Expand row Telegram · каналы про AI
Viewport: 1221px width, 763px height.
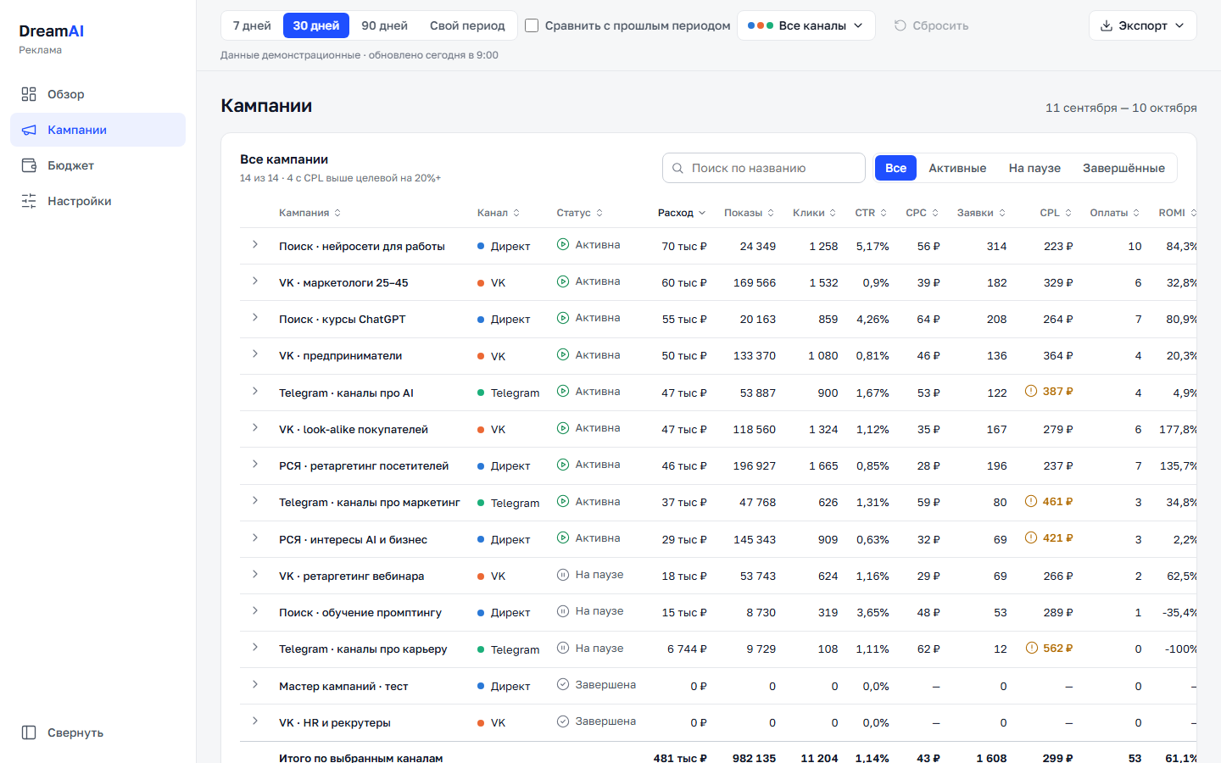coord(254,391)
